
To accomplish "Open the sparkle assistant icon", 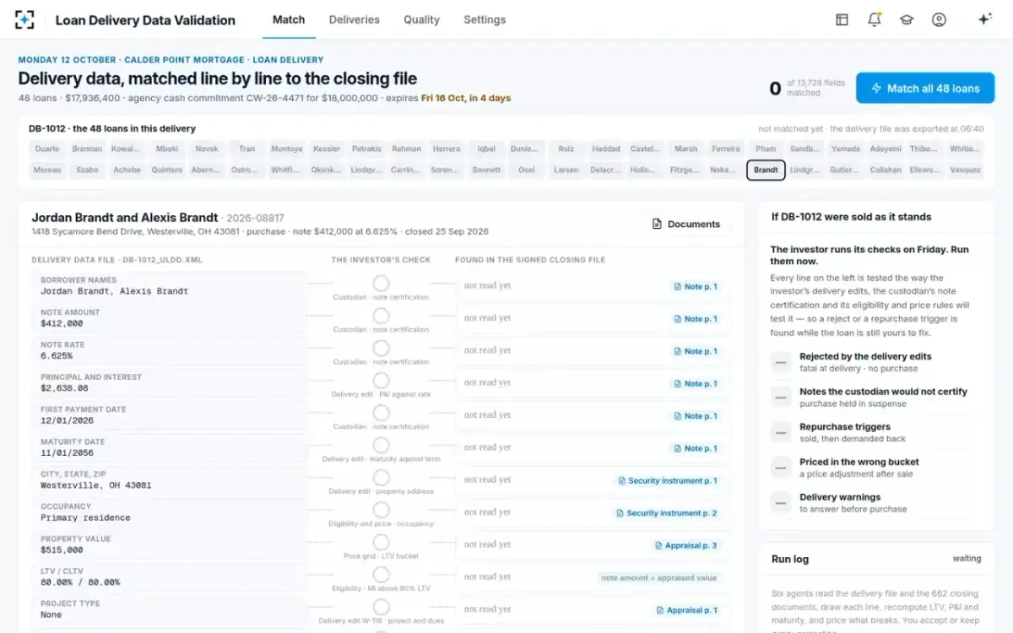I will (x=984, y=19).
